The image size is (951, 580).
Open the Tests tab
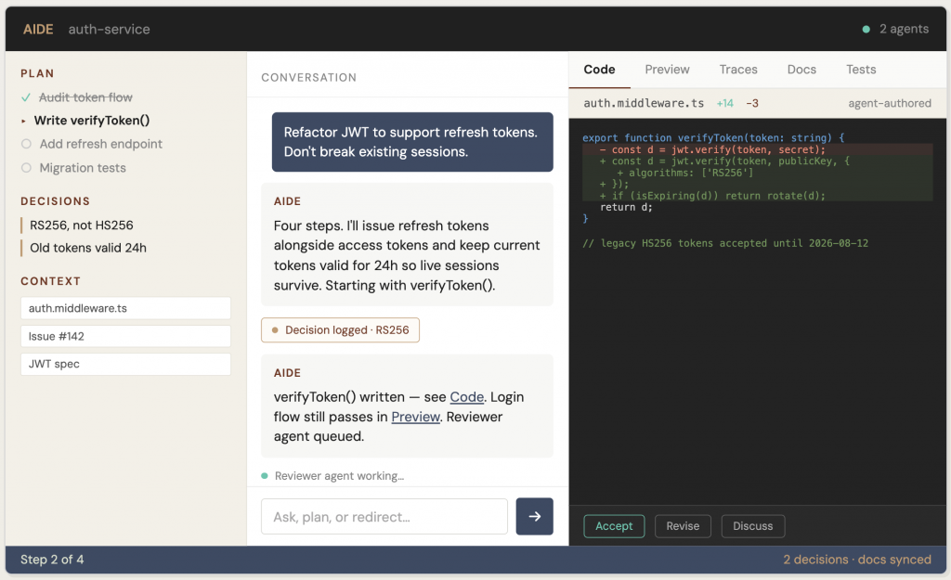coord(861,70)
